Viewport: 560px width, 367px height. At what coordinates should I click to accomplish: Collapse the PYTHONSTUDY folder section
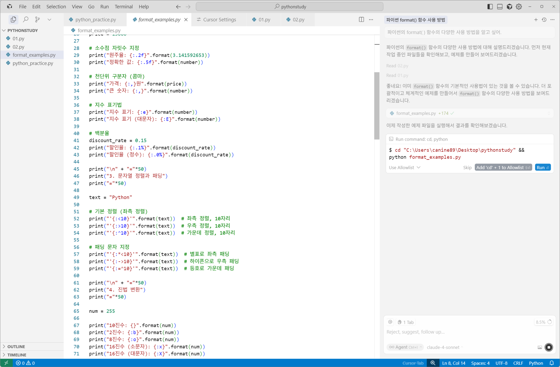point(32,30)
